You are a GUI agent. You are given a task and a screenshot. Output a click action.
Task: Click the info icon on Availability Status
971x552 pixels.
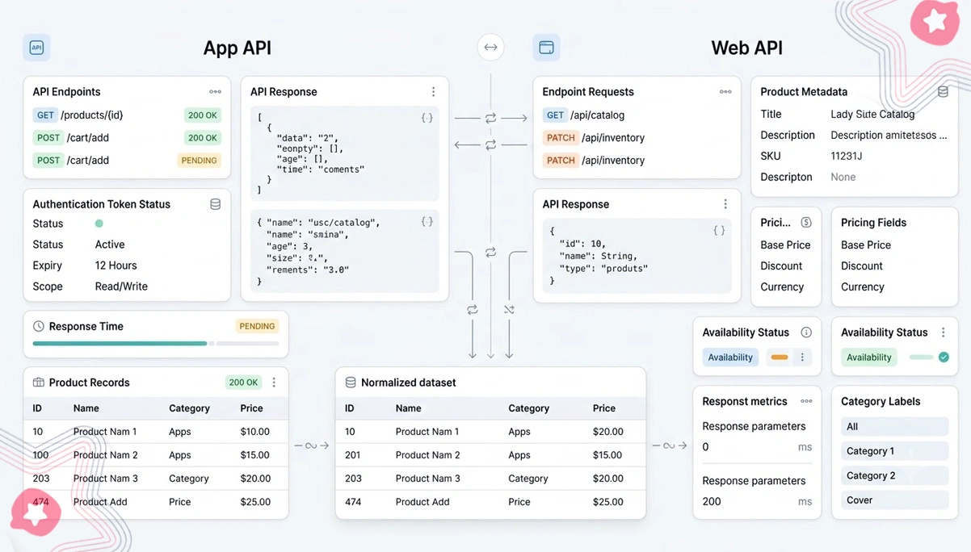(806, 332)
